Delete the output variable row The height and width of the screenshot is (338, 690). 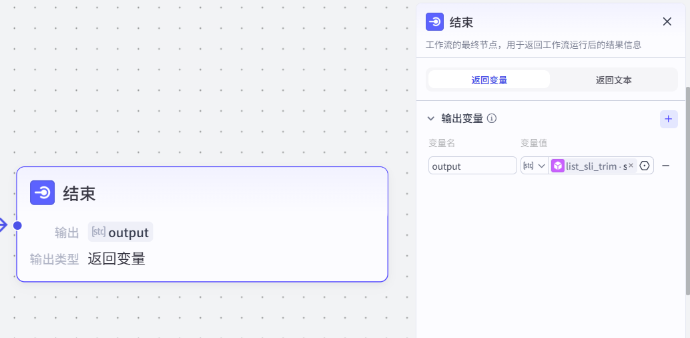665,166
